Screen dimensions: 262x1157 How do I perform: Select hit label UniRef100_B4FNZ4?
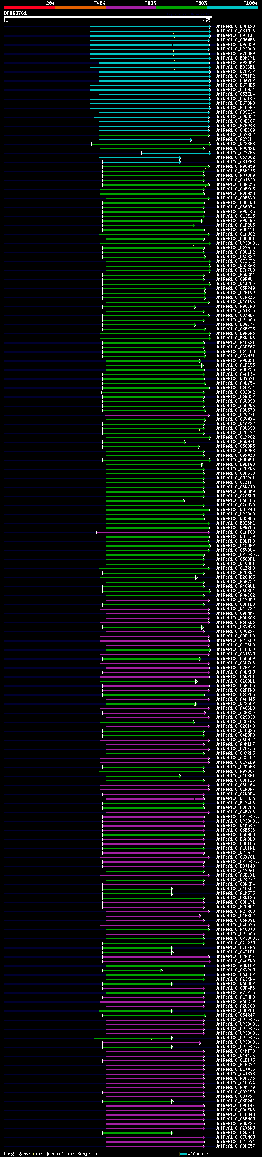click(x=235, y=89)
